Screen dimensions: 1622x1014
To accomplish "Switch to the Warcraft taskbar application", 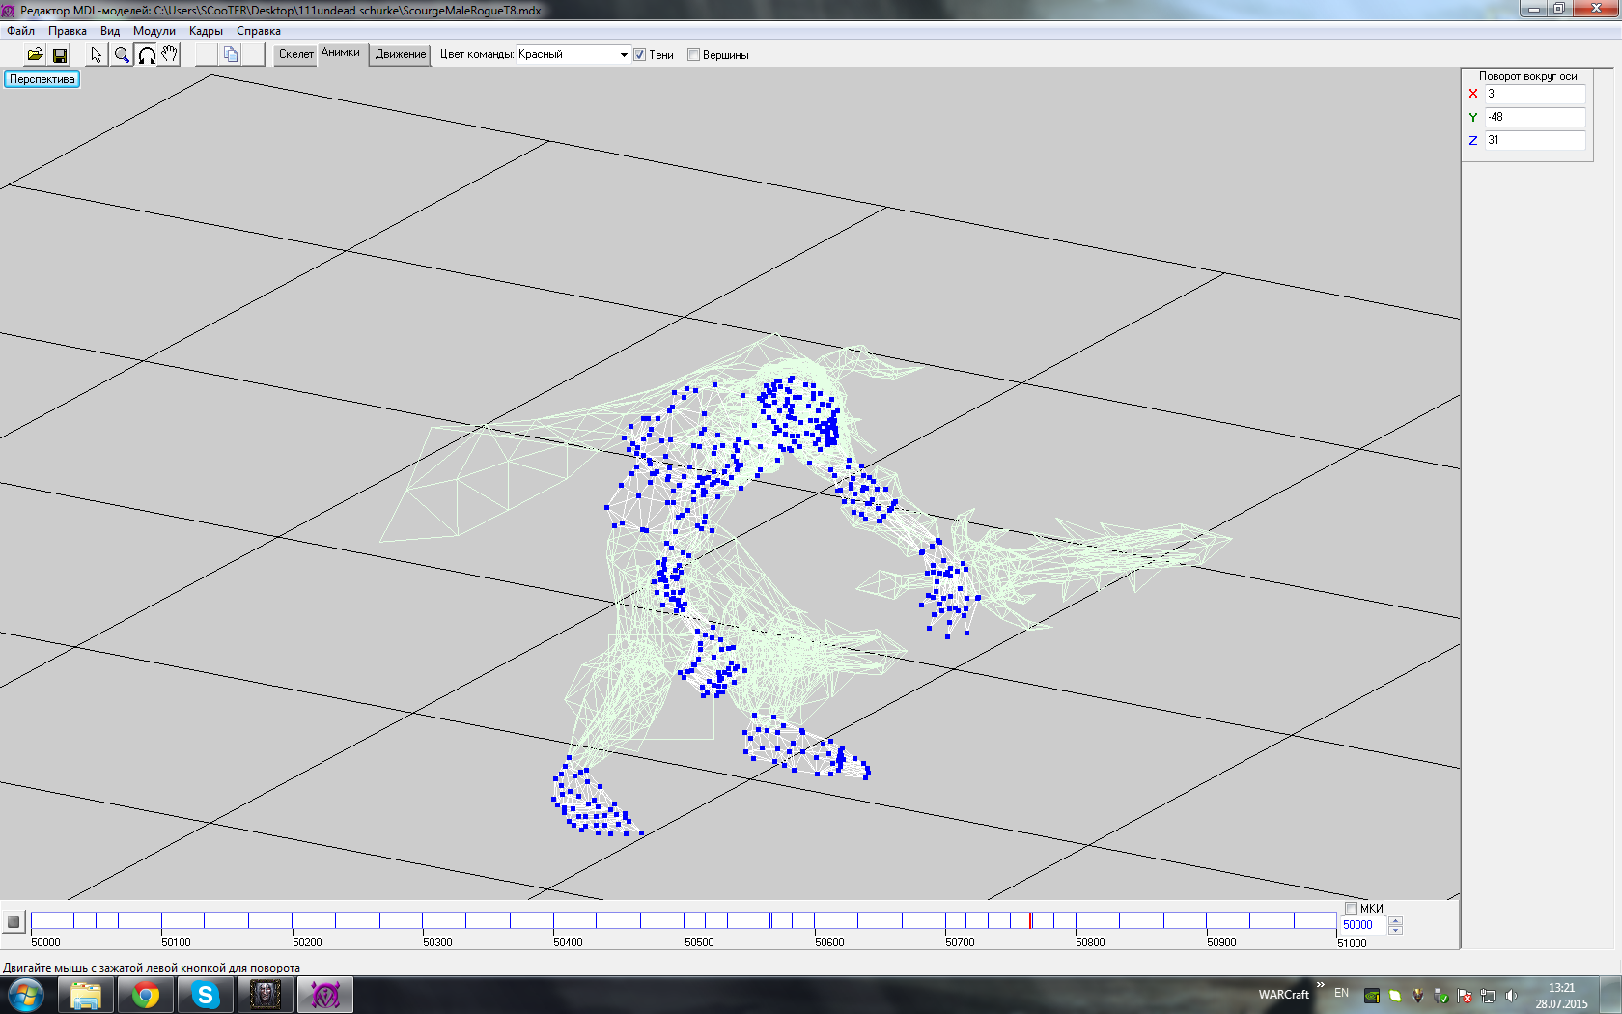I will [266, 995].
